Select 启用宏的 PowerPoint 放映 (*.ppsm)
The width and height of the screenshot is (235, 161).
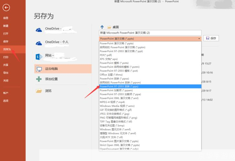[150, 82]
